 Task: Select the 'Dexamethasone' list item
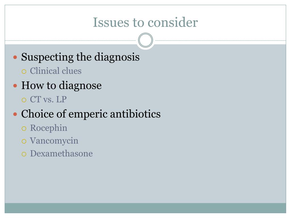(61, 154)
